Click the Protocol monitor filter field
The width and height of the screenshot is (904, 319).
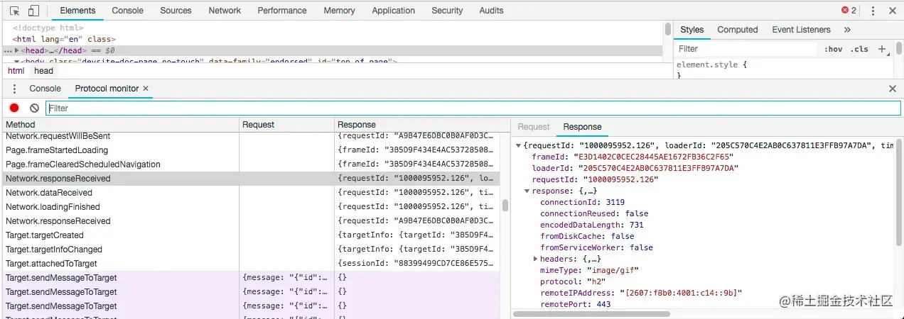pyautogui.click(x=473, y=108)
